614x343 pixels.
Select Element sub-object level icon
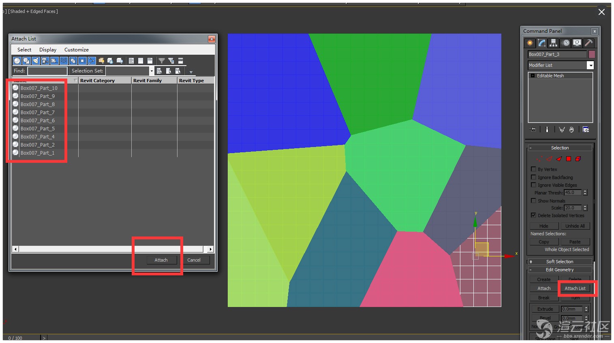578,159
